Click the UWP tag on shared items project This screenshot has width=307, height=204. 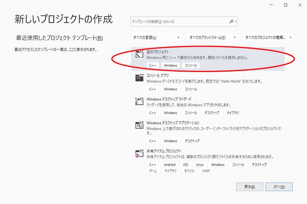click(205, 171)
